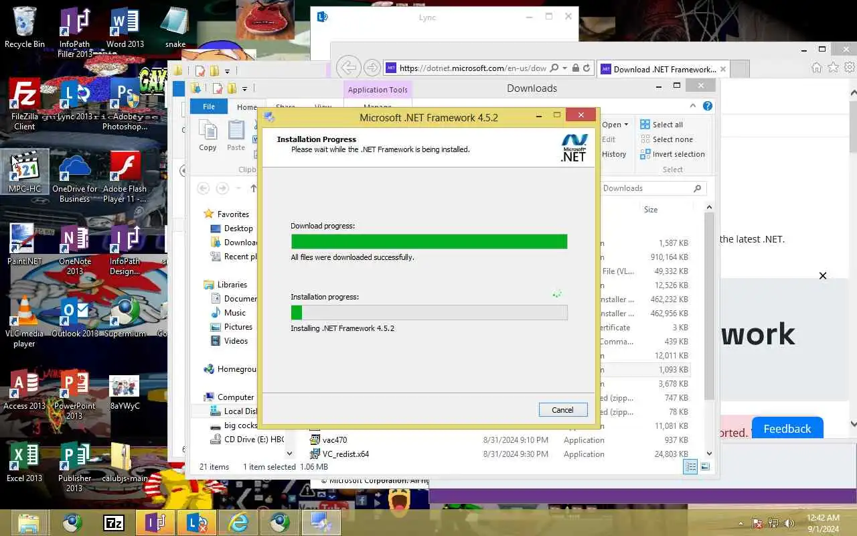Open Lync 2013 desktop shortcut
This screenshot has width=857, height=536.
(x=74, y=99)
